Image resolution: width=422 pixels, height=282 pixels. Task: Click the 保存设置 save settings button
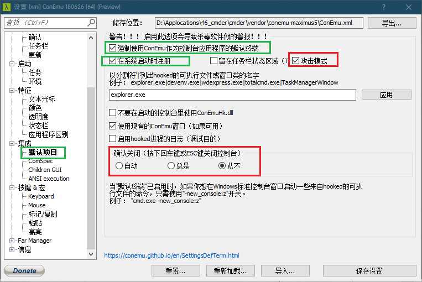point(369,271)
